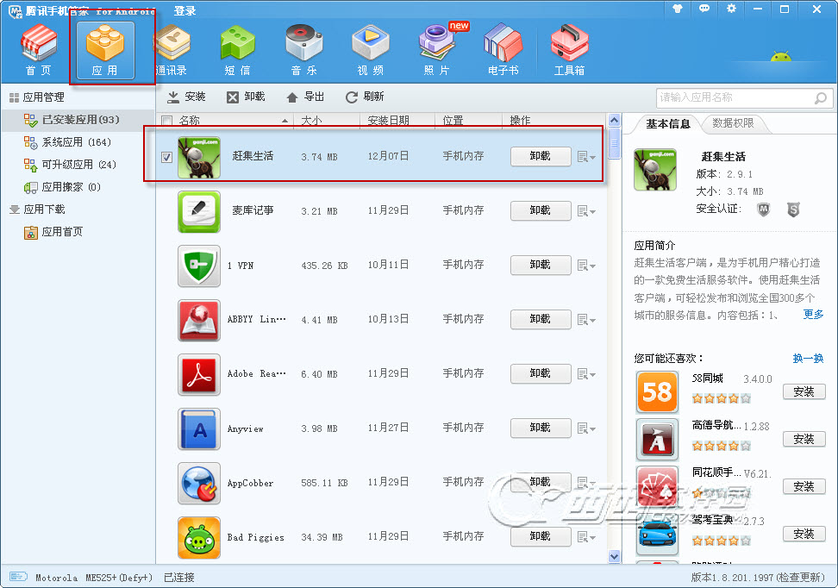The image size is (838, 588).
Task: Click the app list scrollbar up arrow
Action: [x=614, y=120]
